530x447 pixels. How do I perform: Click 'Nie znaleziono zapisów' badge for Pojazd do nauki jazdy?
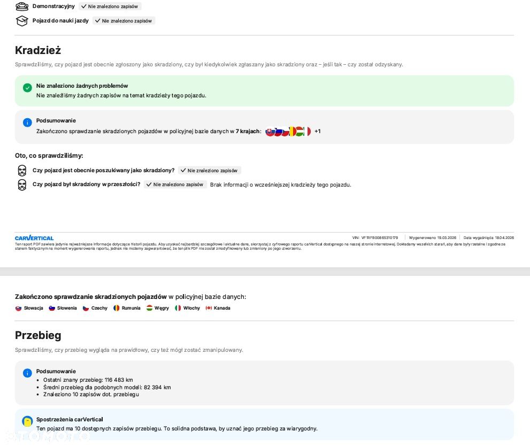[124, 21]
